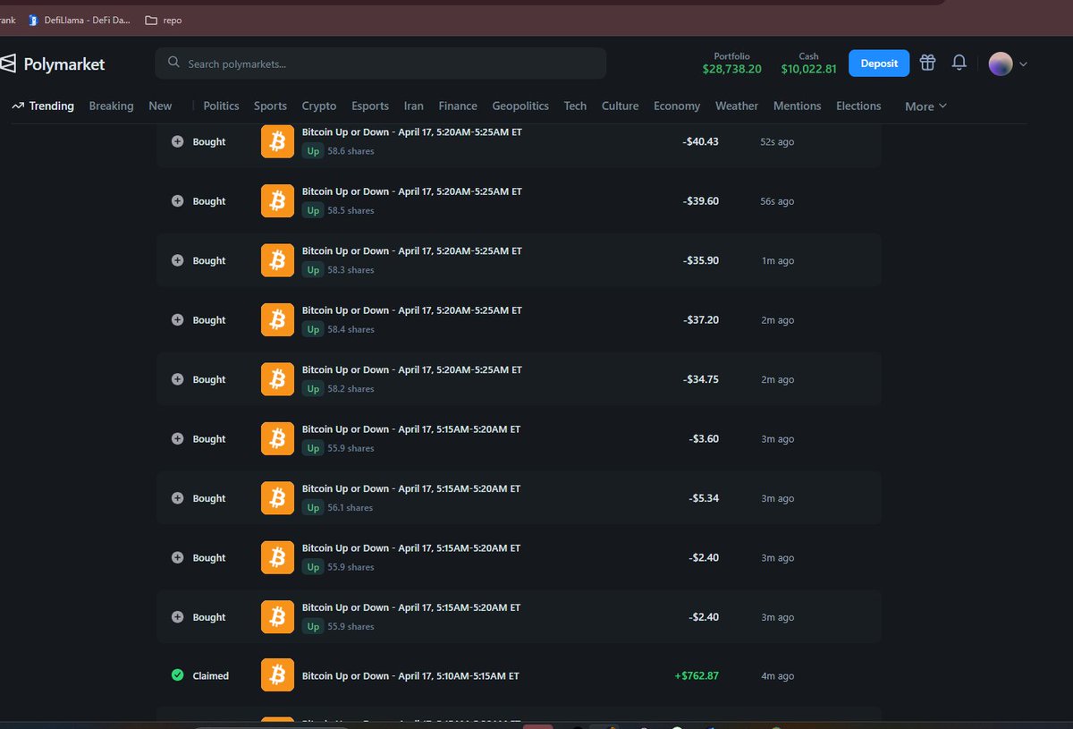
Task: Open the Sports category
Action: point(270,106)
